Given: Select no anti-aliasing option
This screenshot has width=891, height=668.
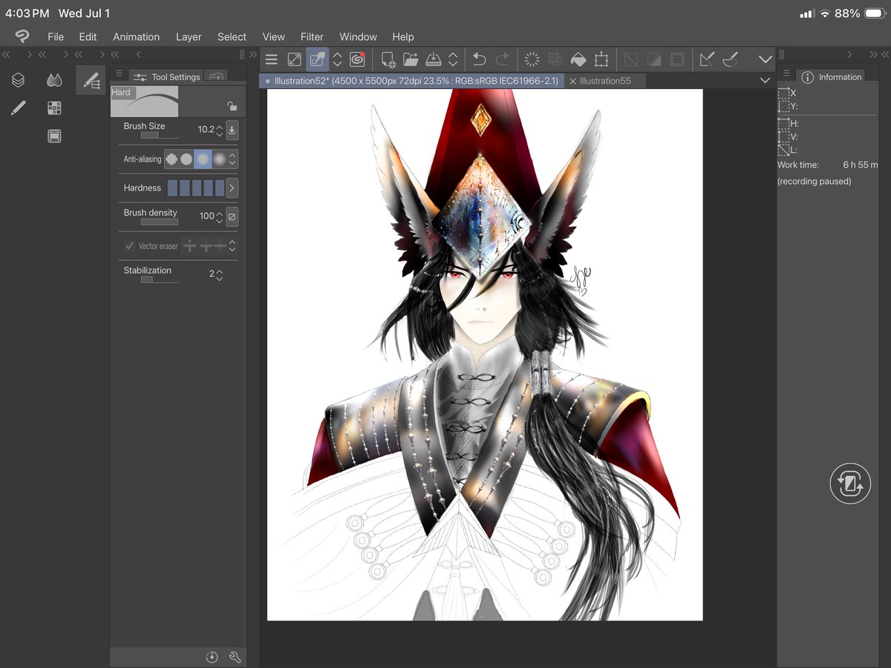Looking at the screenshot, I should 172,159.
